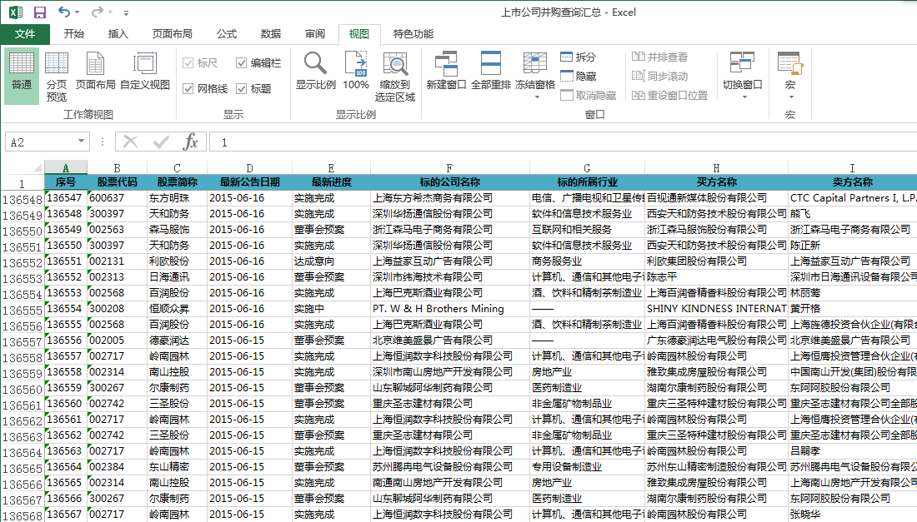Open the Redo history dropdown arrow
Screen dimensions: 917x522
click(x=110, y=12)
